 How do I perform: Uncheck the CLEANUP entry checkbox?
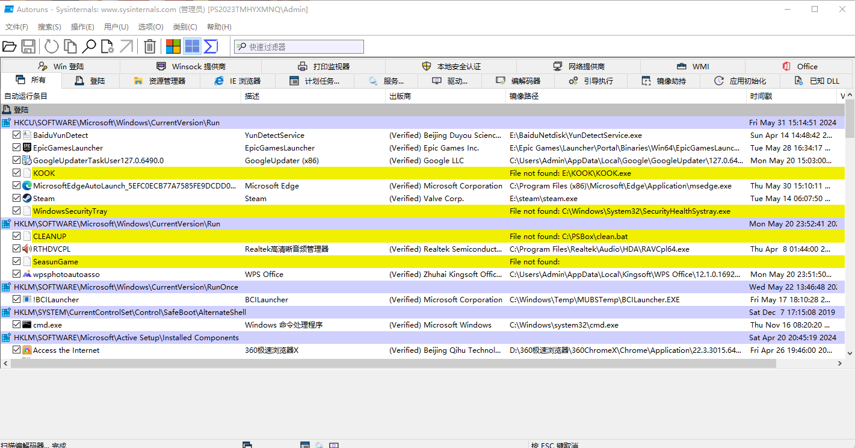click(x=17, y=236)
